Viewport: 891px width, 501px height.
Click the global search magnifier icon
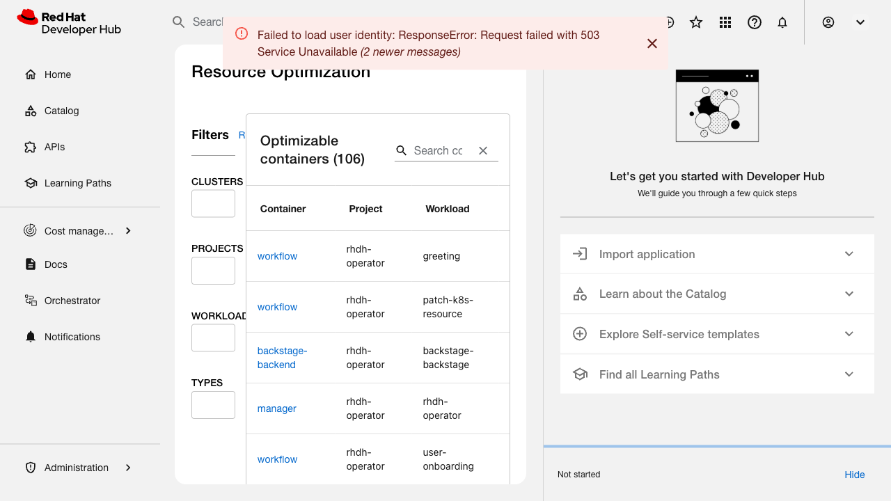tap(179, 22)
